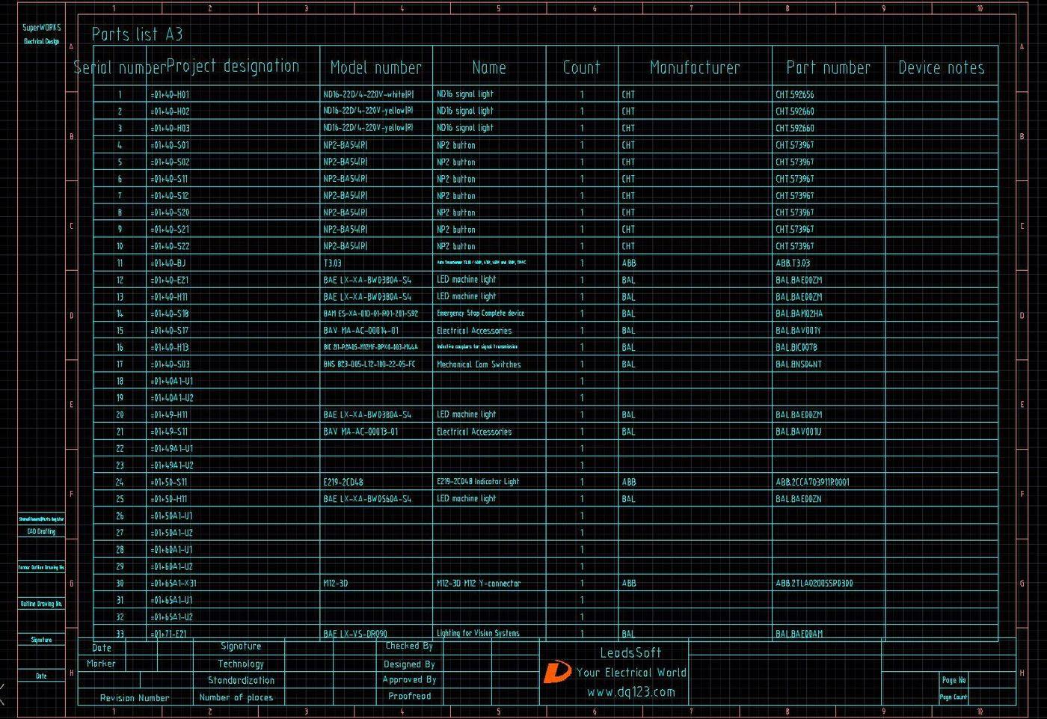The height and width of the screenshot is (719, 1047).
Task: Click the 'Project designation' column header
Action: point(233,66)
